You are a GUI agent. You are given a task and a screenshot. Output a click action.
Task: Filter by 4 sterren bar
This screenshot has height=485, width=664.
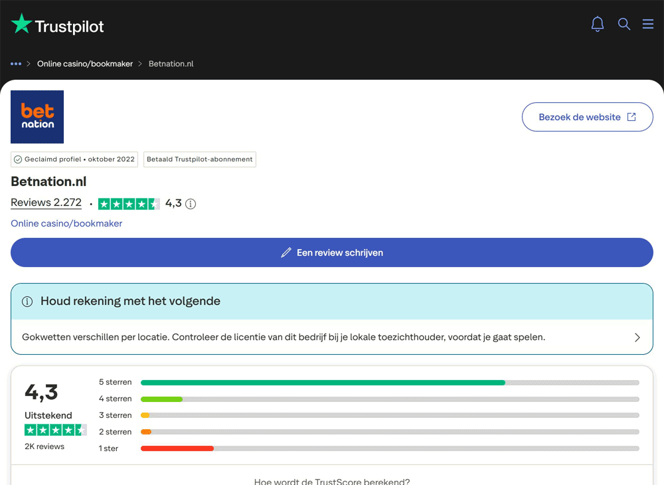(390, 399)
